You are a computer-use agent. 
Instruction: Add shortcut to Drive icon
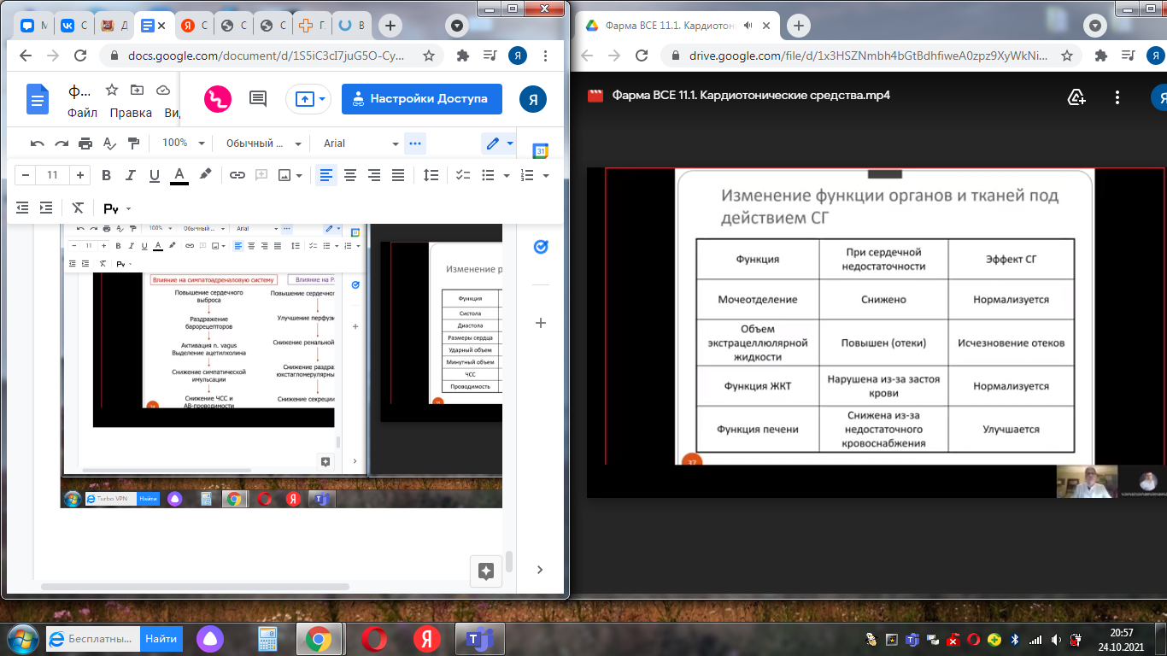1077,97
